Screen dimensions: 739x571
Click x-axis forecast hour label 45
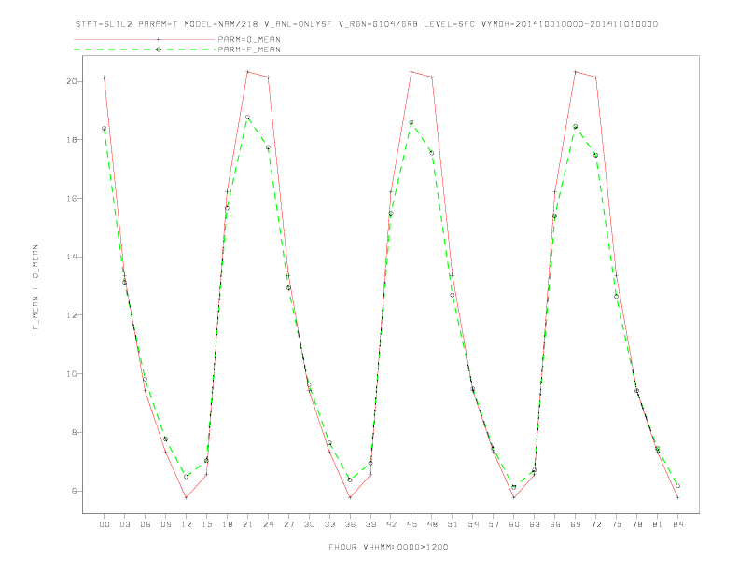411,524
